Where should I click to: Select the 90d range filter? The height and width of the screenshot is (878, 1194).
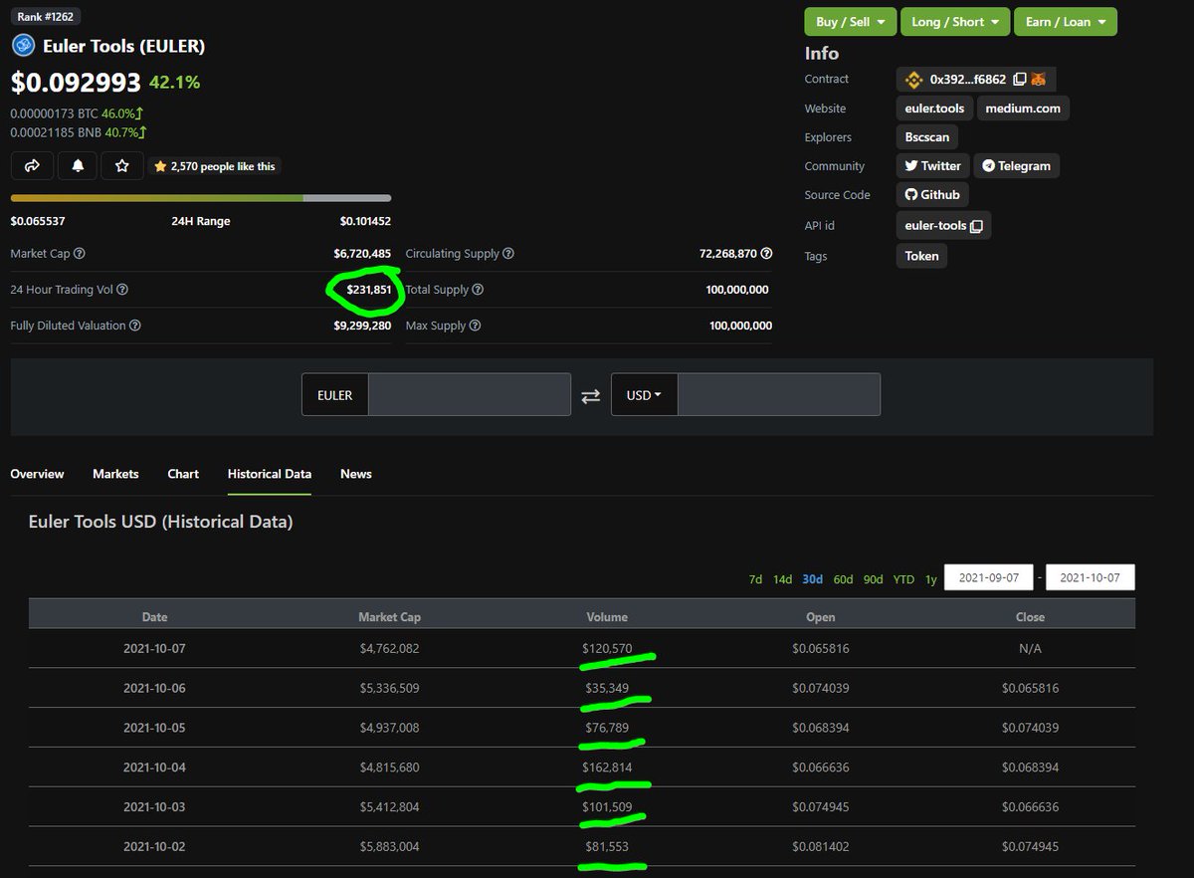point(874,579)
